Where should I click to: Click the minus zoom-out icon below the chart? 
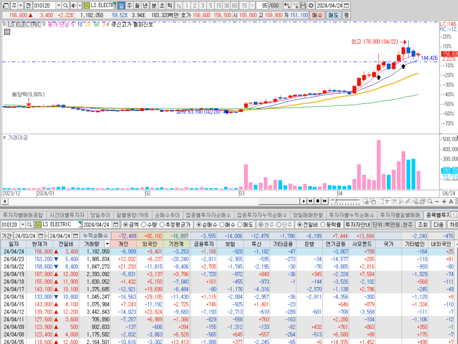(x=437, y=202)
